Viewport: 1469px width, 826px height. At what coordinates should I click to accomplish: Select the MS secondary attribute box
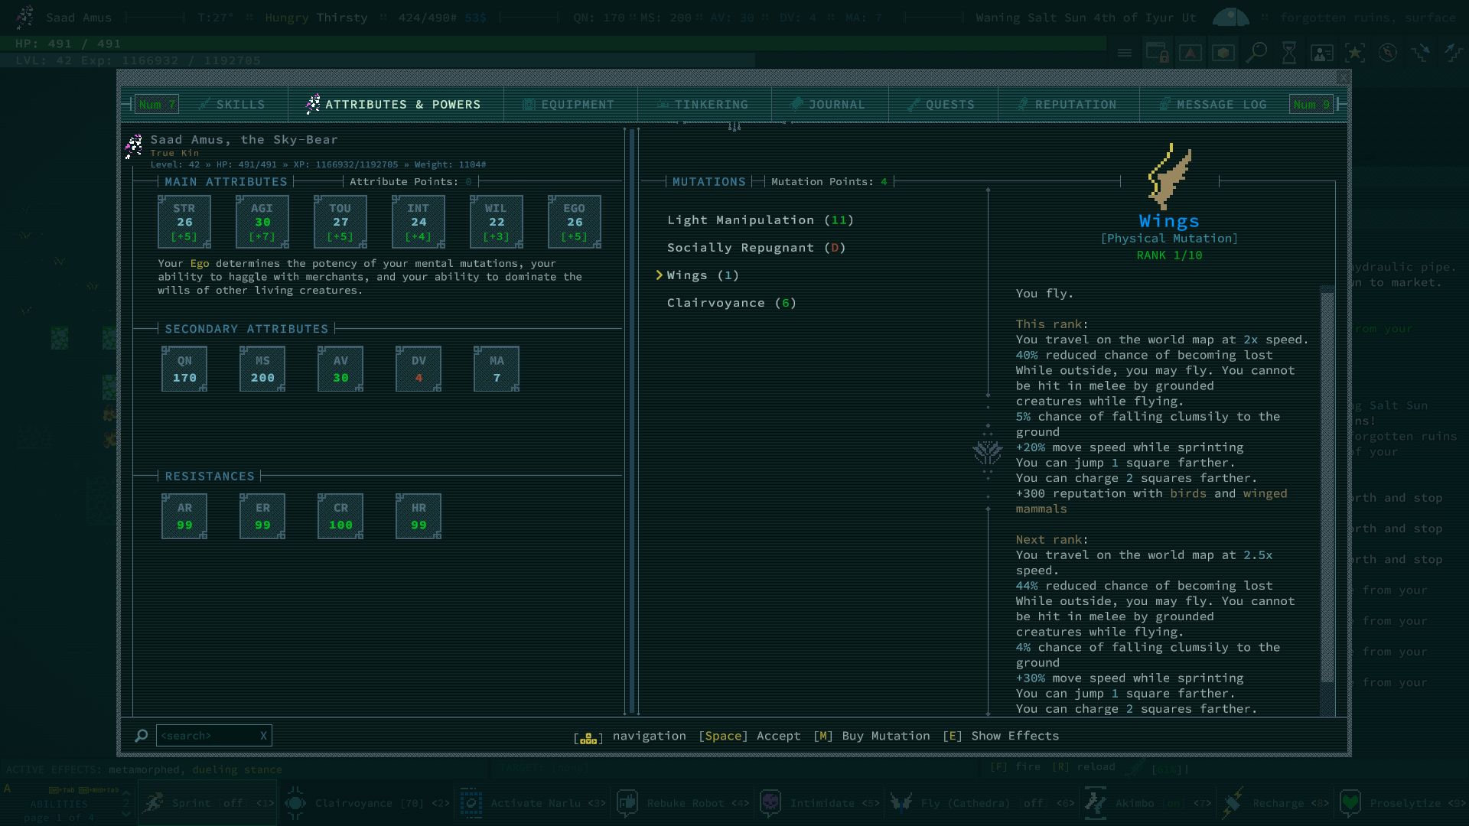coord(262,369)
